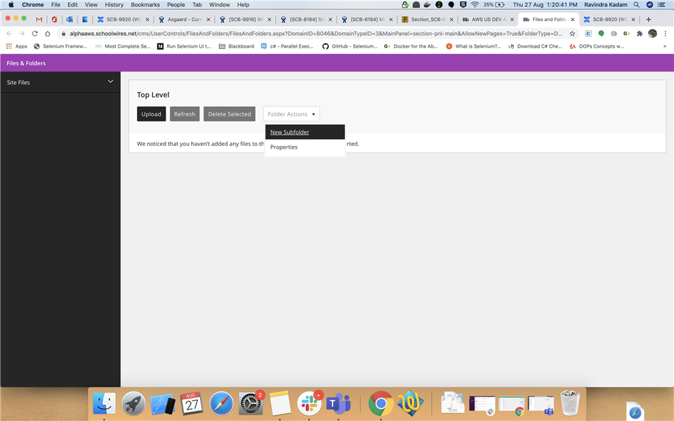Click Spotlight search icon in menu bar

[x=636, y=5]
